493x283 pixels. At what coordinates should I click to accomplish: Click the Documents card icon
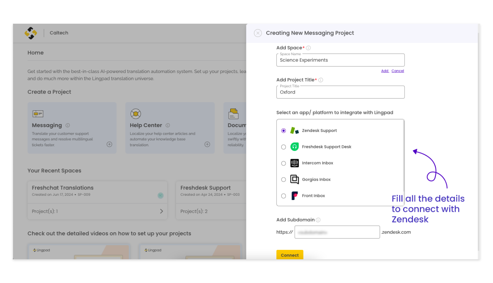pos(233,114)
